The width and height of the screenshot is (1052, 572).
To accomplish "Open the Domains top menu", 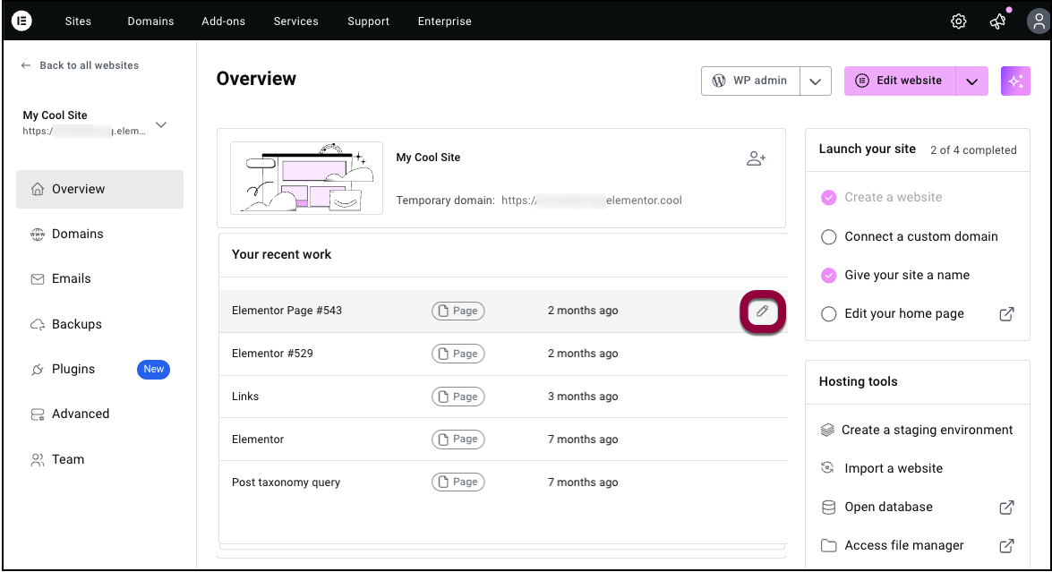I will (x=150, y=21).
